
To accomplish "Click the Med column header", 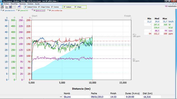I will 157,19.
